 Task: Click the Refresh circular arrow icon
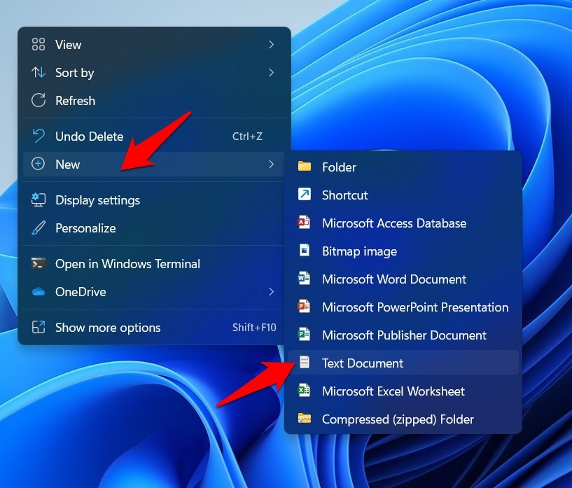click(x=39, y=100)
